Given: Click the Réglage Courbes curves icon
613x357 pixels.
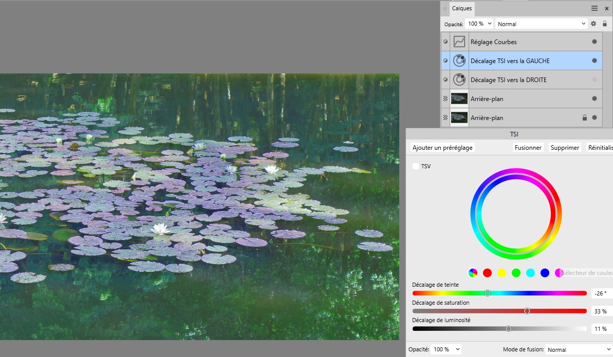Looking at the screenshot, I should [459, 42].
